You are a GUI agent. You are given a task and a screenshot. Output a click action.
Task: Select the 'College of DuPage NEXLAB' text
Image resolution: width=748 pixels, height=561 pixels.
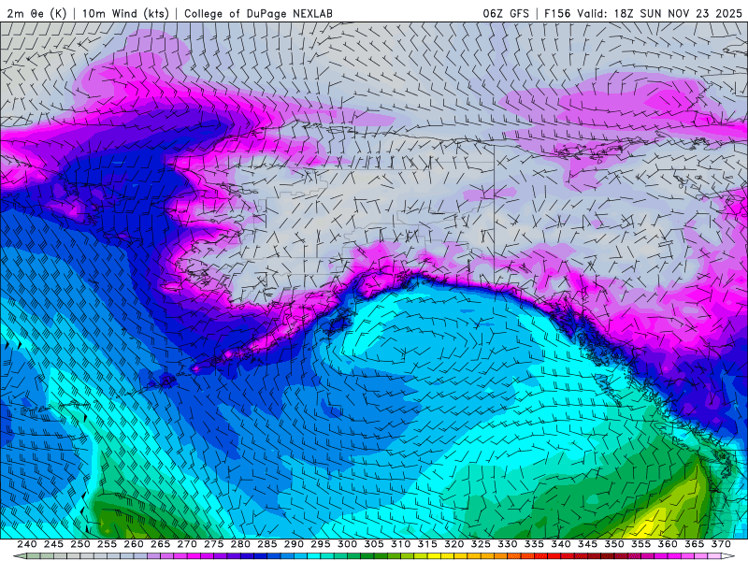pyautogui.click(x=258, y=13)
